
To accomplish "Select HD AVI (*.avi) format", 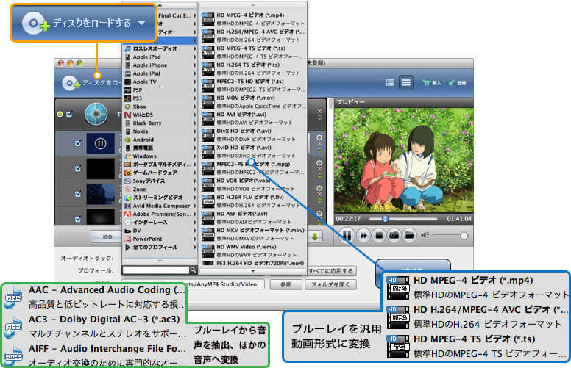I will (253, 118).
